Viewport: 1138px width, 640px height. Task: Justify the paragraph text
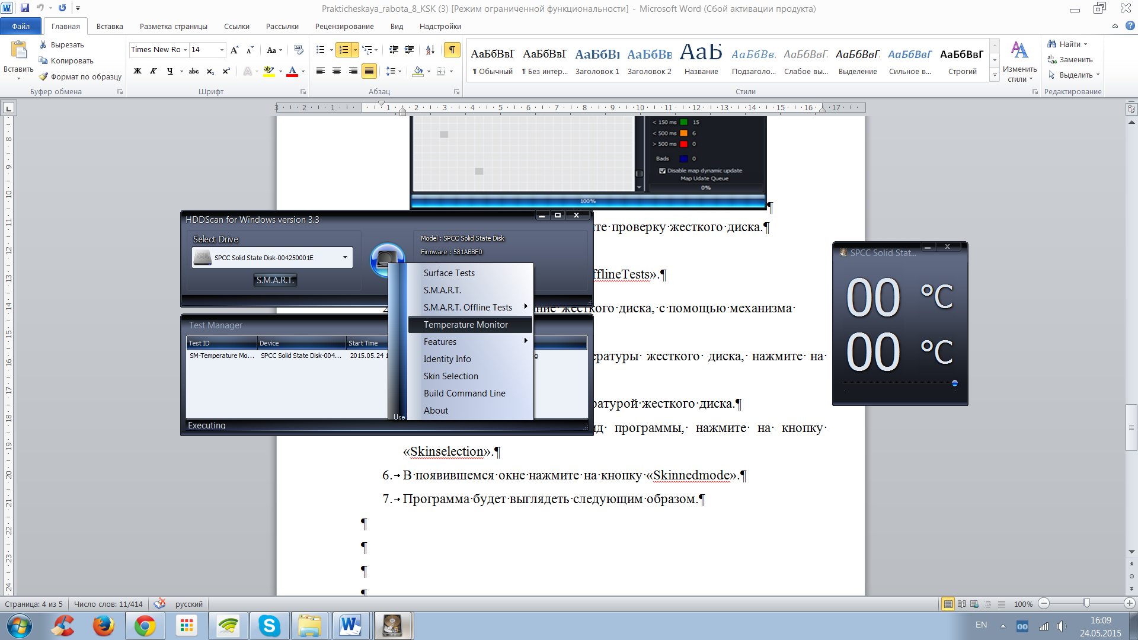tap(369, 71)
